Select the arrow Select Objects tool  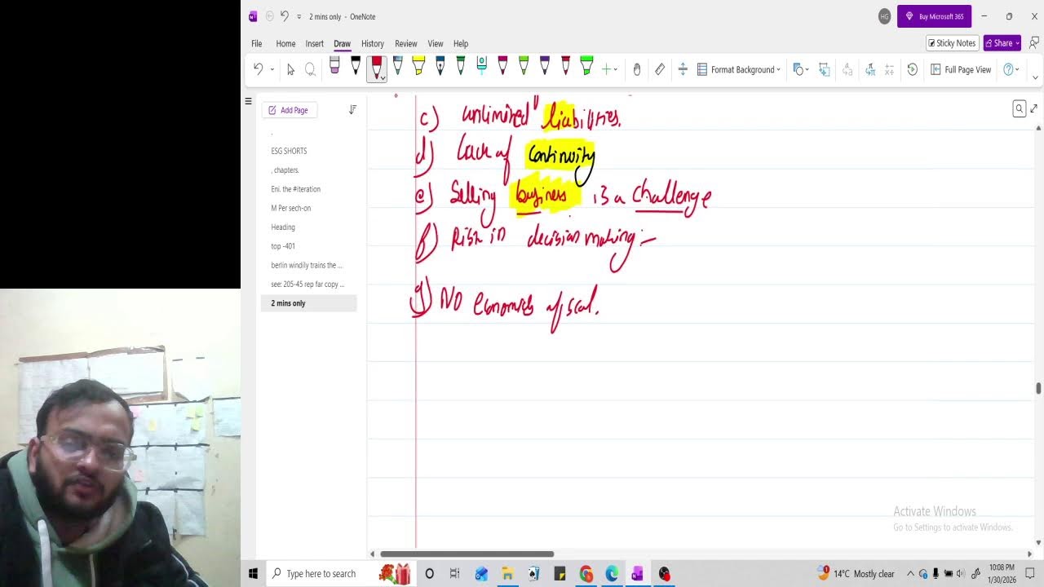click(x=290, y=69)
